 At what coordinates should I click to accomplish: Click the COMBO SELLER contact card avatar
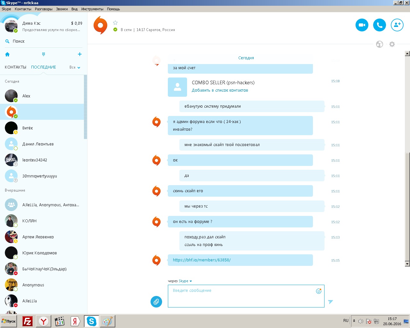tap(177, 87)
